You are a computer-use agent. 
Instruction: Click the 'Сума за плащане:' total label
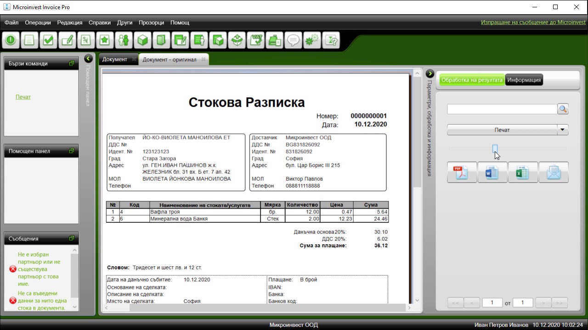tap(323, 246)
